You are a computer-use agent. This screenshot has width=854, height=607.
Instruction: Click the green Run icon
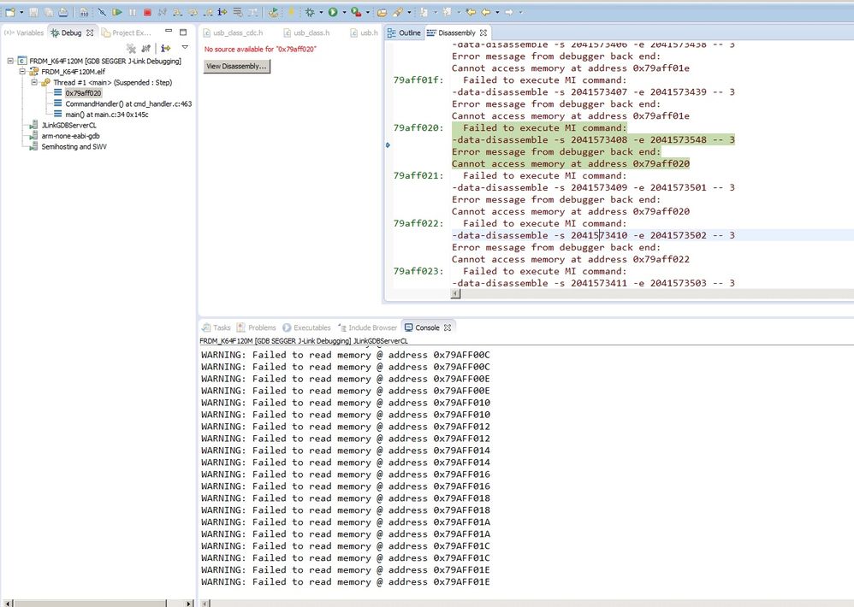pos(333,12)
